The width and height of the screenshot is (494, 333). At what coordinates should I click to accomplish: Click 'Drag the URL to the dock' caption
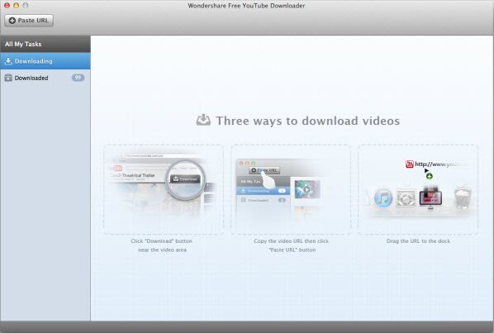[x=418, y=241]
